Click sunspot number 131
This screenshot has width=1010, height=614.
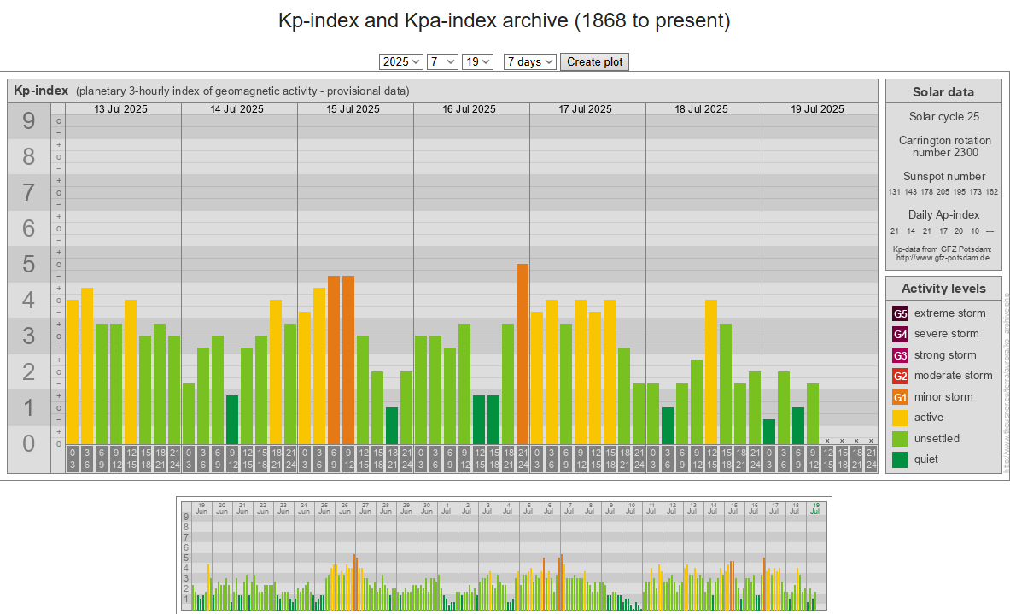[x=894, y=192]
